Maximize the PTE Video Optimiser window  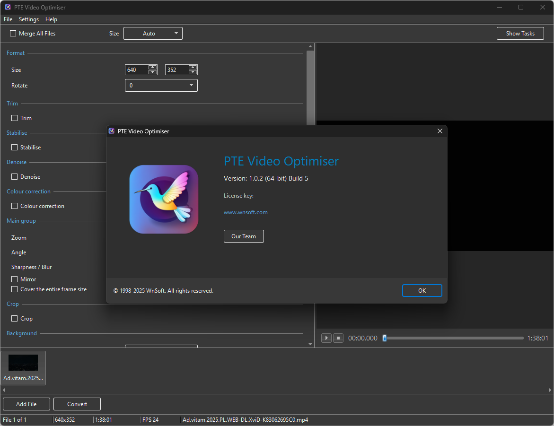[521, 7]
